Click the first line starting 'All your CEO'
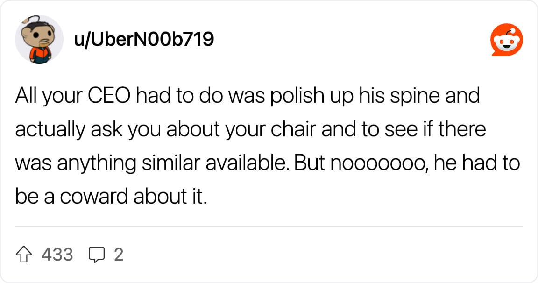 click(x=248, y=96)
